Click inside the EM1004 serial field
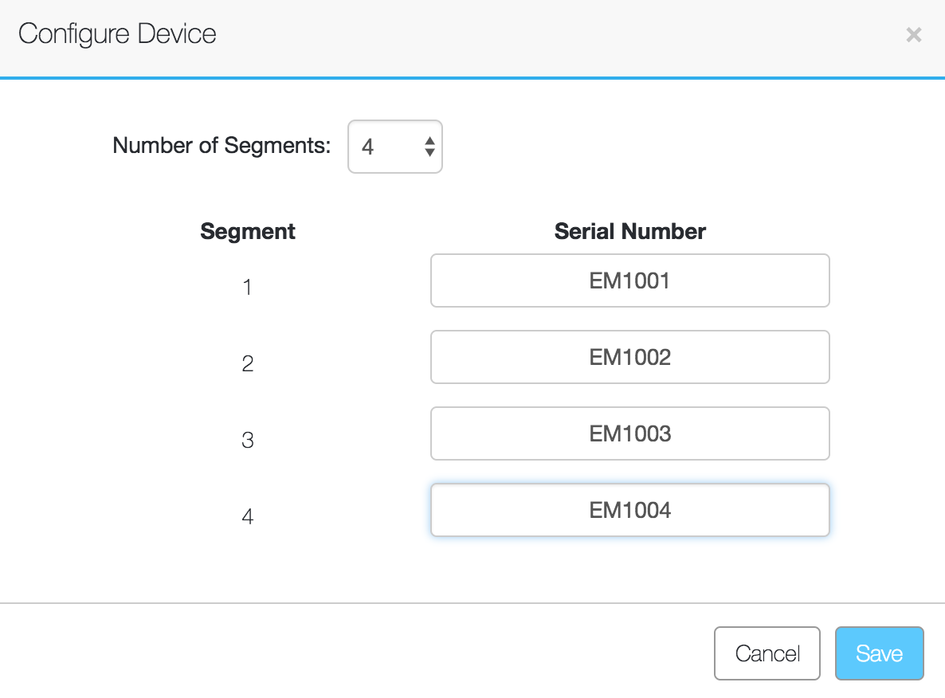945x698 pixels. 629,510
